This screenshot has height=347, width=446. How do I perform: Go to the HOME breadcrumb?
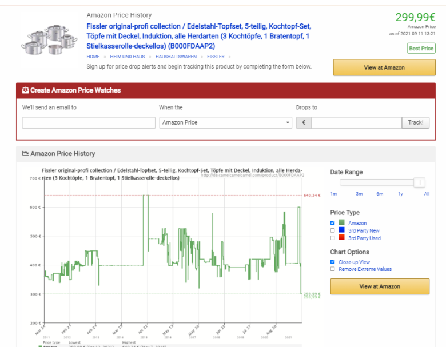[x=93, y=57]
